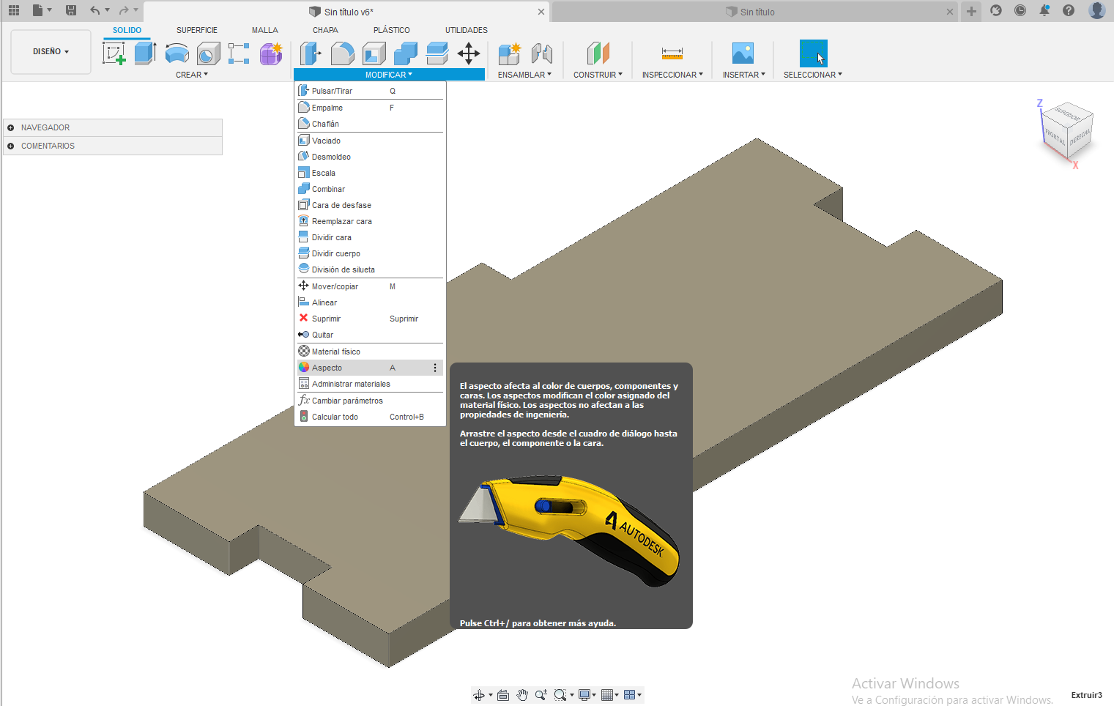Switch to the CHAPA tab
The width and height of the screenshot is (1114, 706).
click(x=325, y=30)
